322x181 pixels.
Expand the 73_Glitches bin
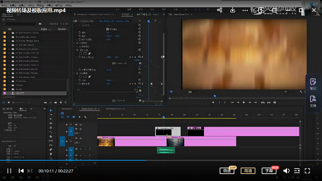tap(9, 81)
